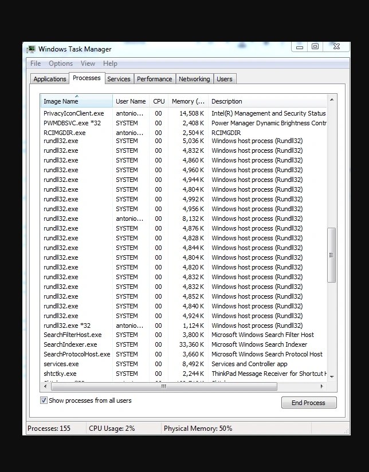Select rundll32.exe using 4,924 K memory

184,316
